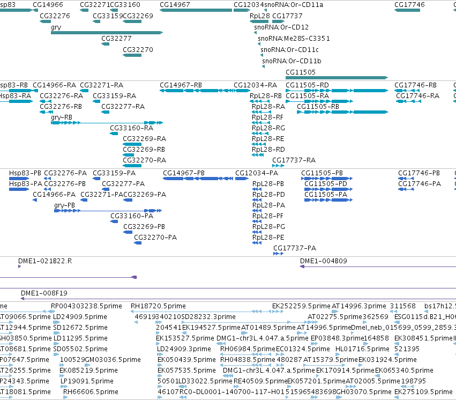Viewport: 456px width, 400px height.
Task: Click EST EK085219.5prime
Action: [x=88, y=371]
